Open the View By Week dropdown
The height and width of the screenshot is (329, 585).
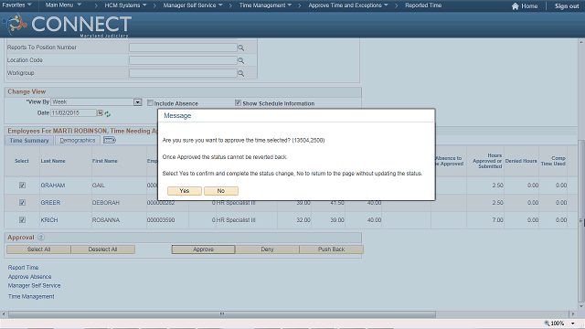click(138, 102)
